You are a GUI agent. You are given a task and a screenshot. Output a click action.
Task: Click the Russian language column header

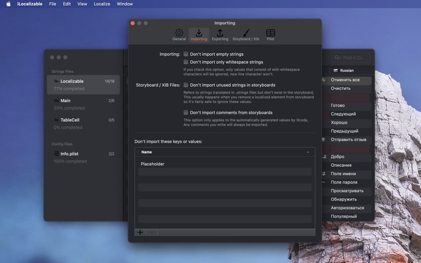347,70
